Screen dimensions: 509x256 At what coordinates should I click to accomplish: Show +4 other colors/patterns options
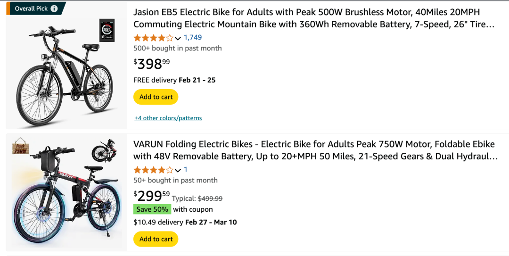[168, 118]
